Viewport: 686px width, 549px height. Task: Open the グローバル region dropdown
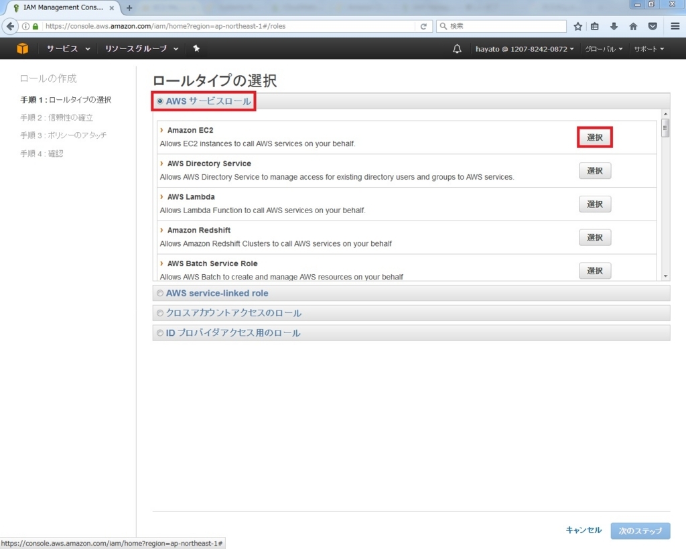[604, 49]
